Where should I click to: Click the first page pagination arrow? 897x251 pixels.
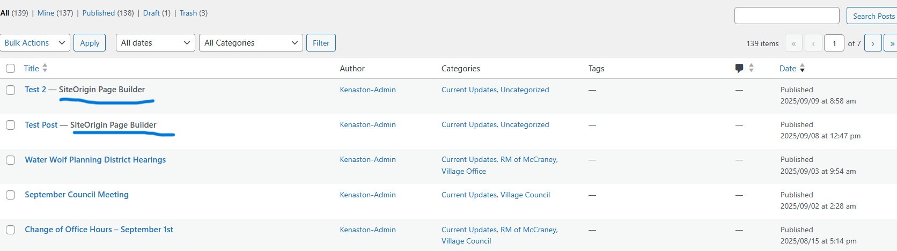coord(793,43)
